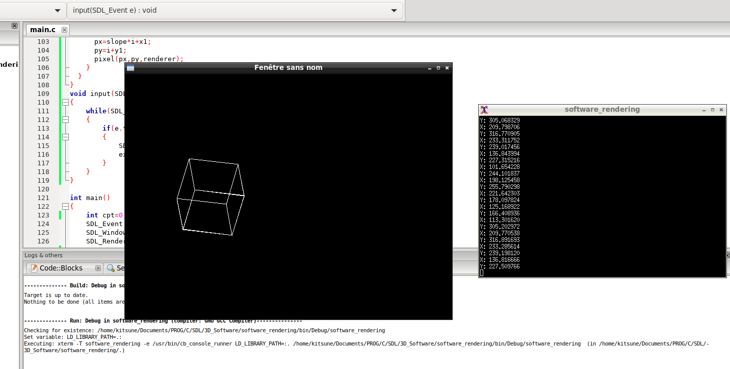Image resolution: width=730 pixels, height=369 pixels.
Task: Switch to the main.c tab
Action: (43, 30)
